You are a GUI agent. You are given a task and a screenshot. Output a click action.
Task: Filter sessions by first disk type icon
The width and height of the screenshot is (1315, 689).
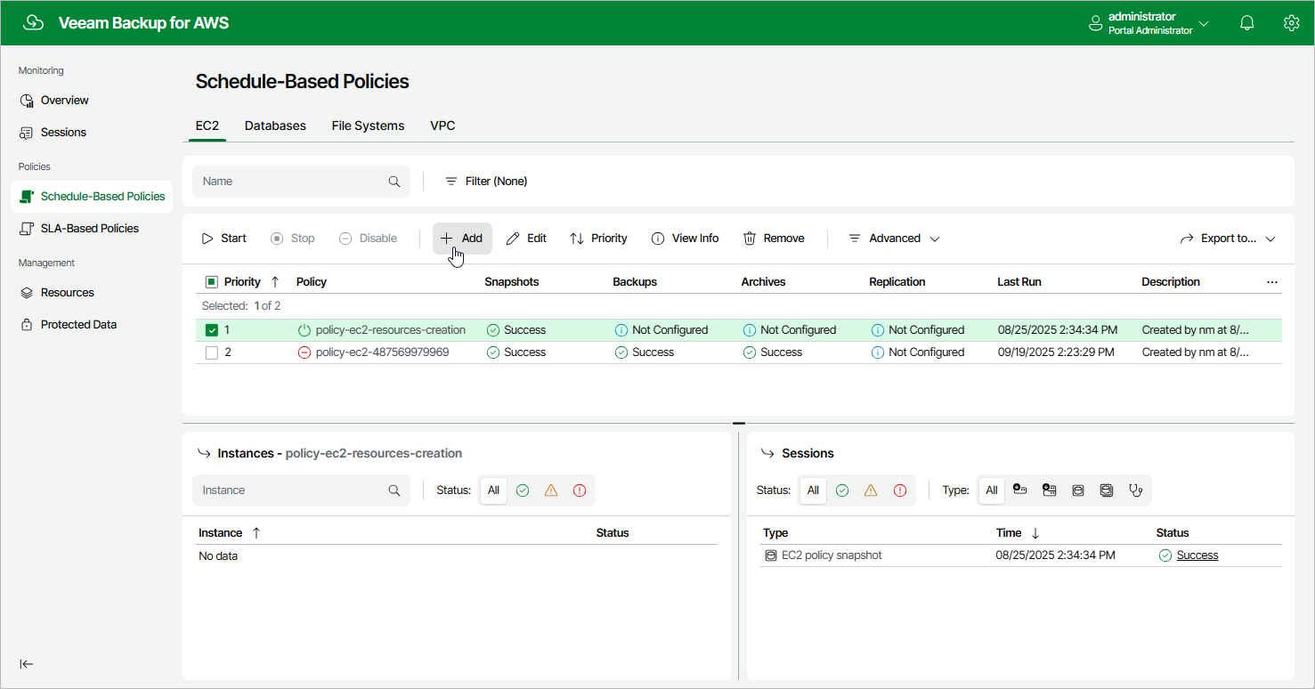1020,490
